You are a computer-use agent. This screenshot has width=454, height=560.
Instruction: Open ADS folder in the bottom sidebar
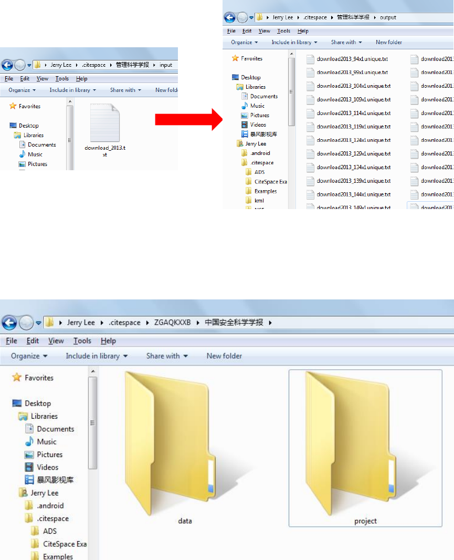[x=50, y=531]
